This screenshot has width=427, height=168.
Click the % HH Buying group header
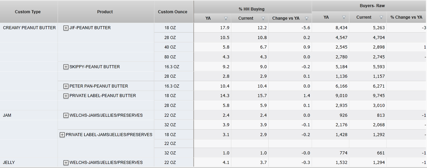tap(252, 9)
